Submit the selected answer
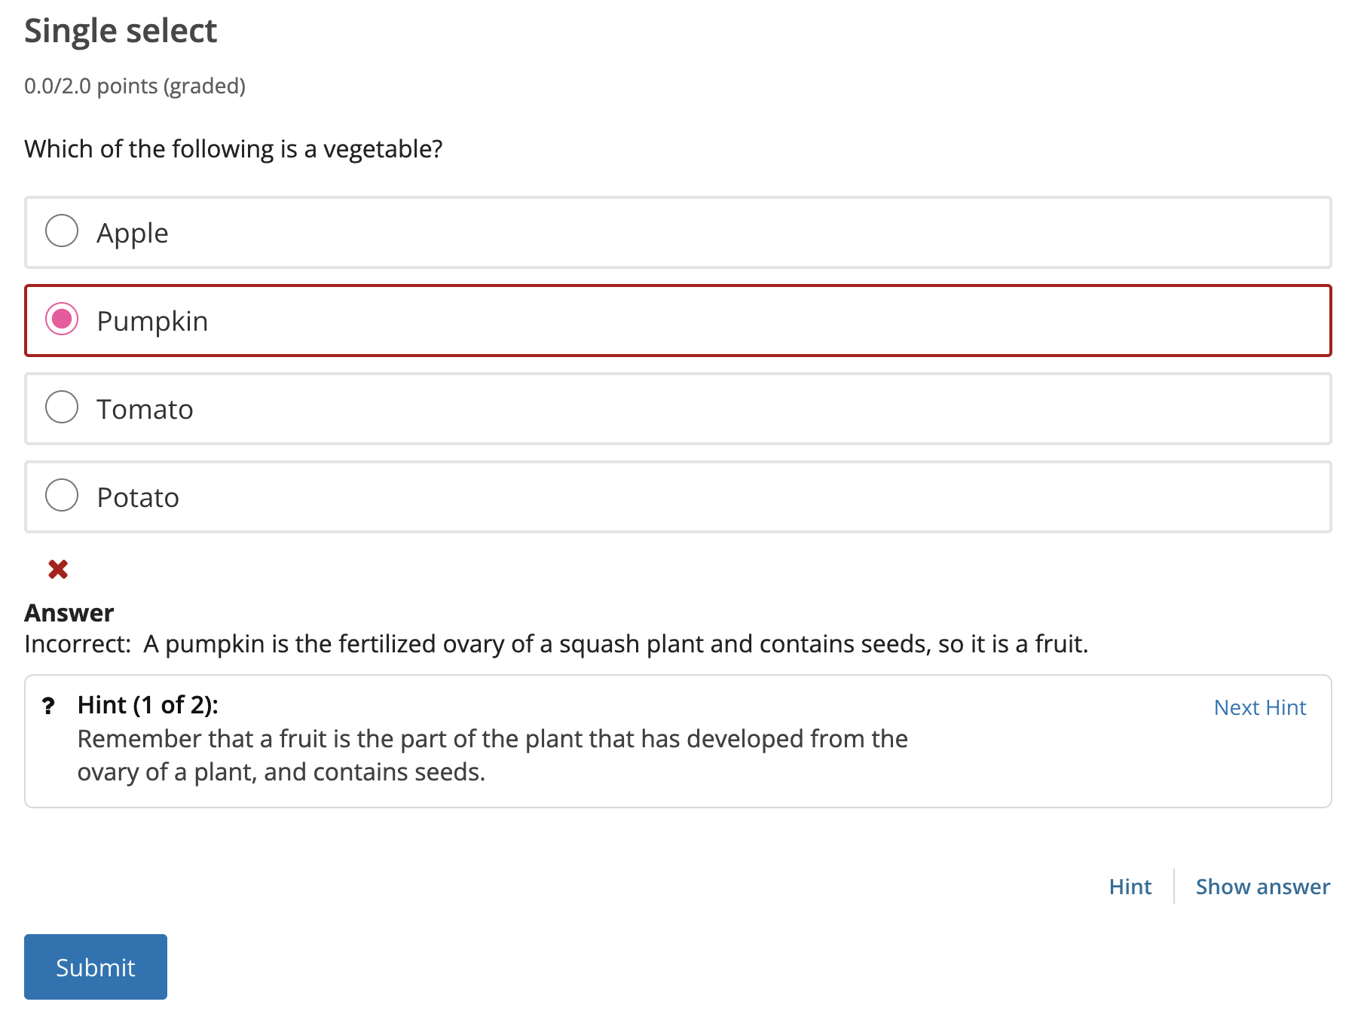Viewport: 1361px width, 1020px height. coord(96,967)
